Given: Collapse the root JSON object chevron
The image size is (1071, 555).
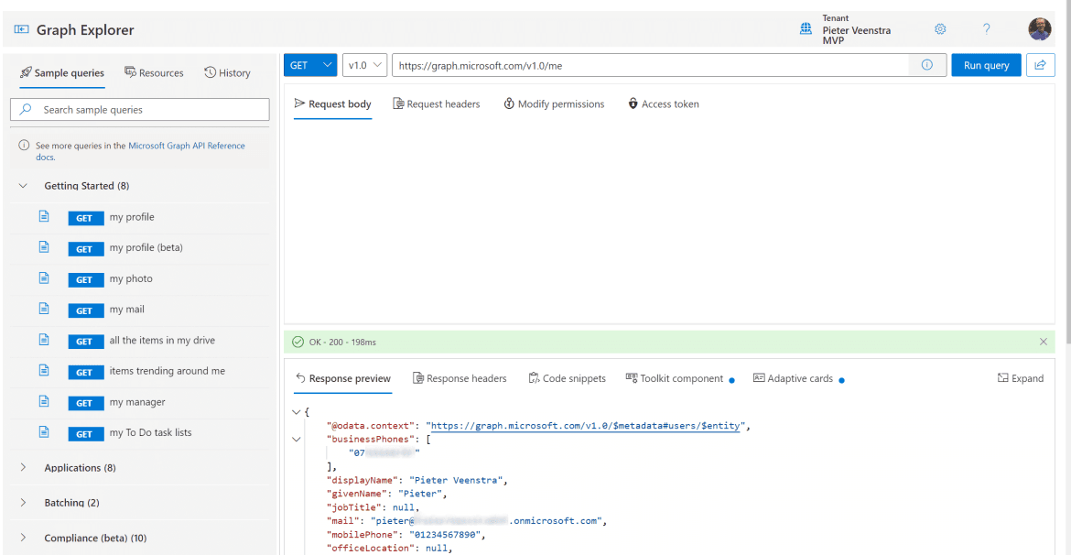Looking at the screenshot, I should 296,412.
